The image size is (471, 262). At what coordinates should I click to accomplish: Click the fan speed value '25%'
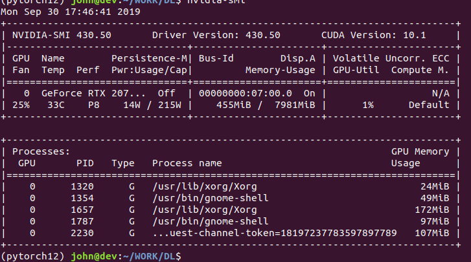(x=21, y=105)
